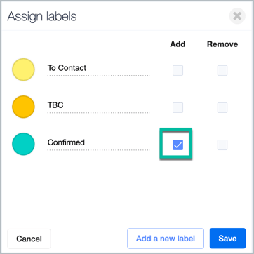The height and width of the screenshot is (254, 254).
Task: Click the Assign labels dialog title
Action: 42,17
